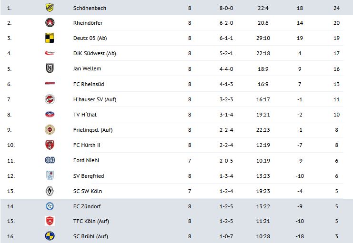Click rank number 14 for FC Zündorf

point(10,206)
